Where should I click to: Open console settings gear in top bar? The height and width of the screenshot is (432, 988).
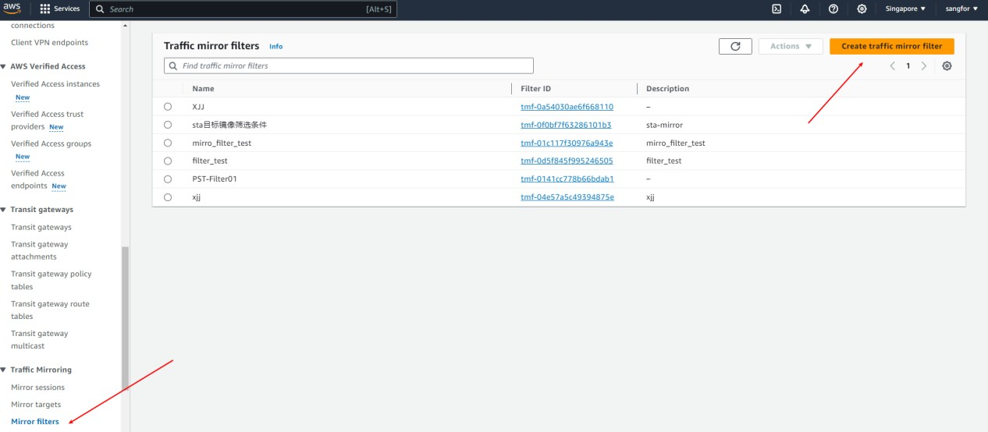862,9
